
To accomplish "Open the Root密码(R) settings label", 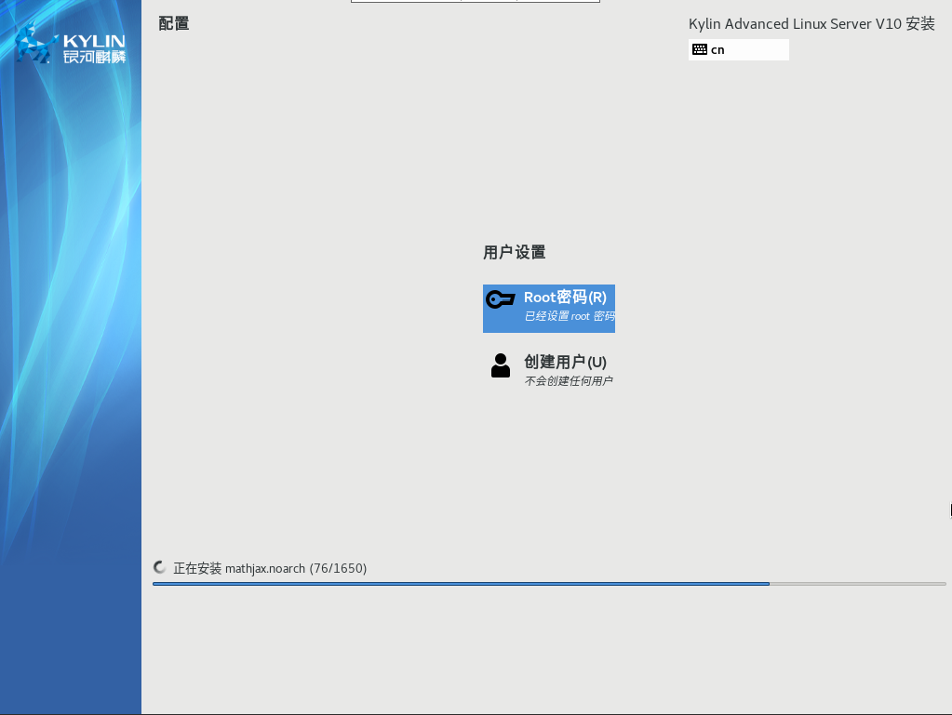I will click(565, 298).
